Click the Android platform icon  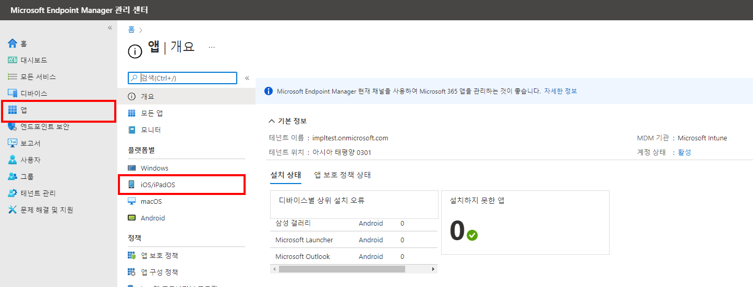pos(132,218)
